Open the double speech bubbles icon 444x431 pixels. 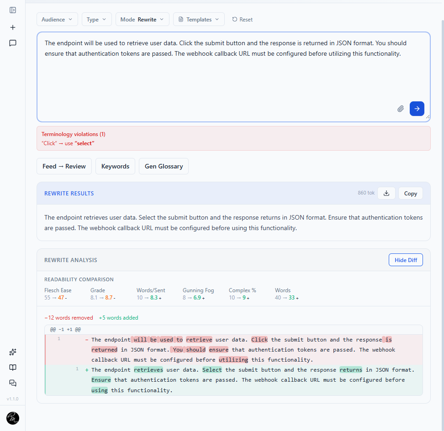tap(13, 383)
